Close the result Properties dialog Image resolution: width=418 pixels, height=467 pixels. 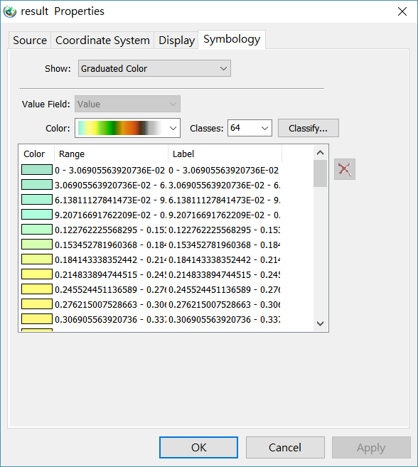point(402,11)
